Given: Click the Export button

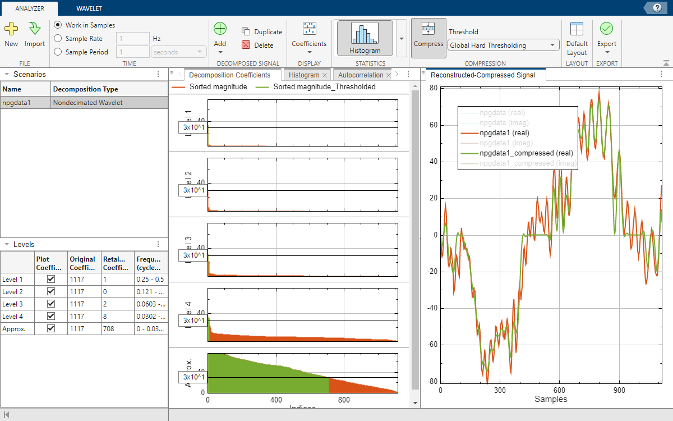Looking at the screenshot, I should coord(606,38).
